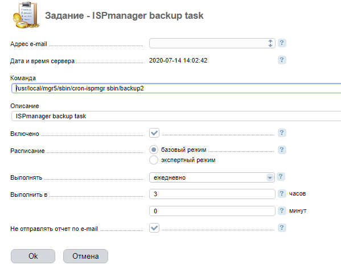This screenshot has width=341, height=269.
Task: Confirm the task with the Ok button
Action: [x=33, y=256]
